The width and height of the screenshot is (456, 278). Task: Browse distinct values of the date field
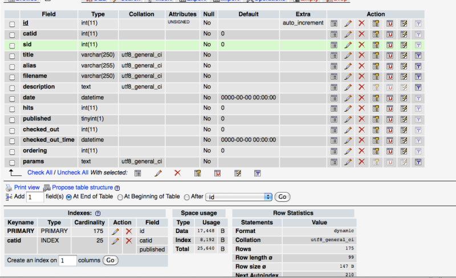334,98
